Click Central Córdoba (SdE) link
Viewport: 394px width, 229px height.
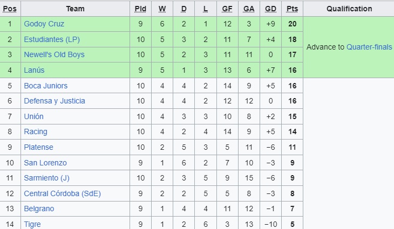click(x=62, y=193)
